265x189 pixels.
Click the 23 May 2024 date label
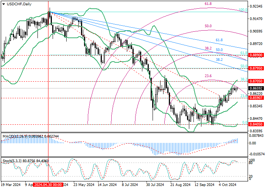pyautogui.click(x=84, y=185)
